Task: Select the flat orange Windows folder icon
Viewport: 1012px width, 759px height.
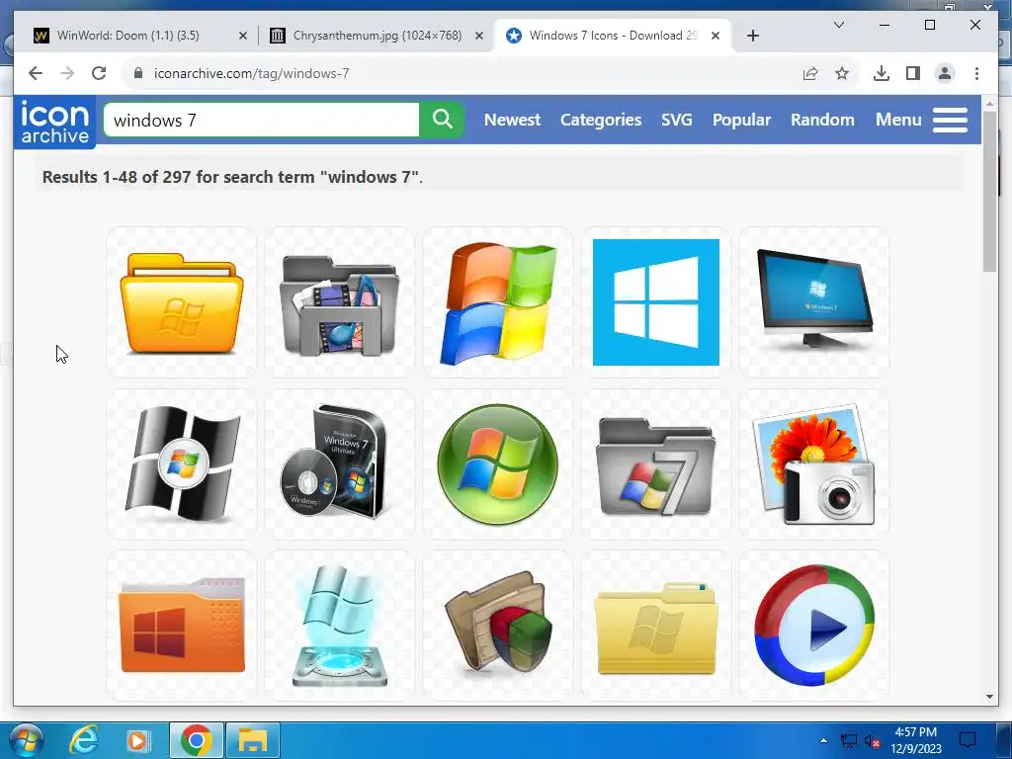Action: click(182, 626)
